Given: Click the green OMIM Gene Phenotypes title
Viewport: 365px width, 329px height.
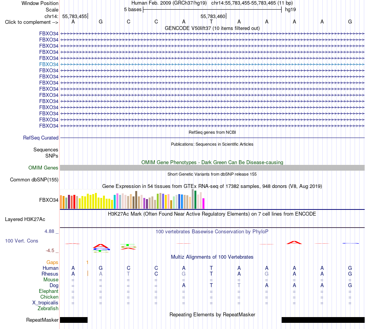Looking at the screenshot, I should [212, 162].
